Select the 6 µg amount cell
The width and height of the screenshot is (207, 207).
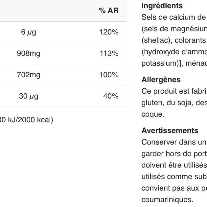point(29,32)
